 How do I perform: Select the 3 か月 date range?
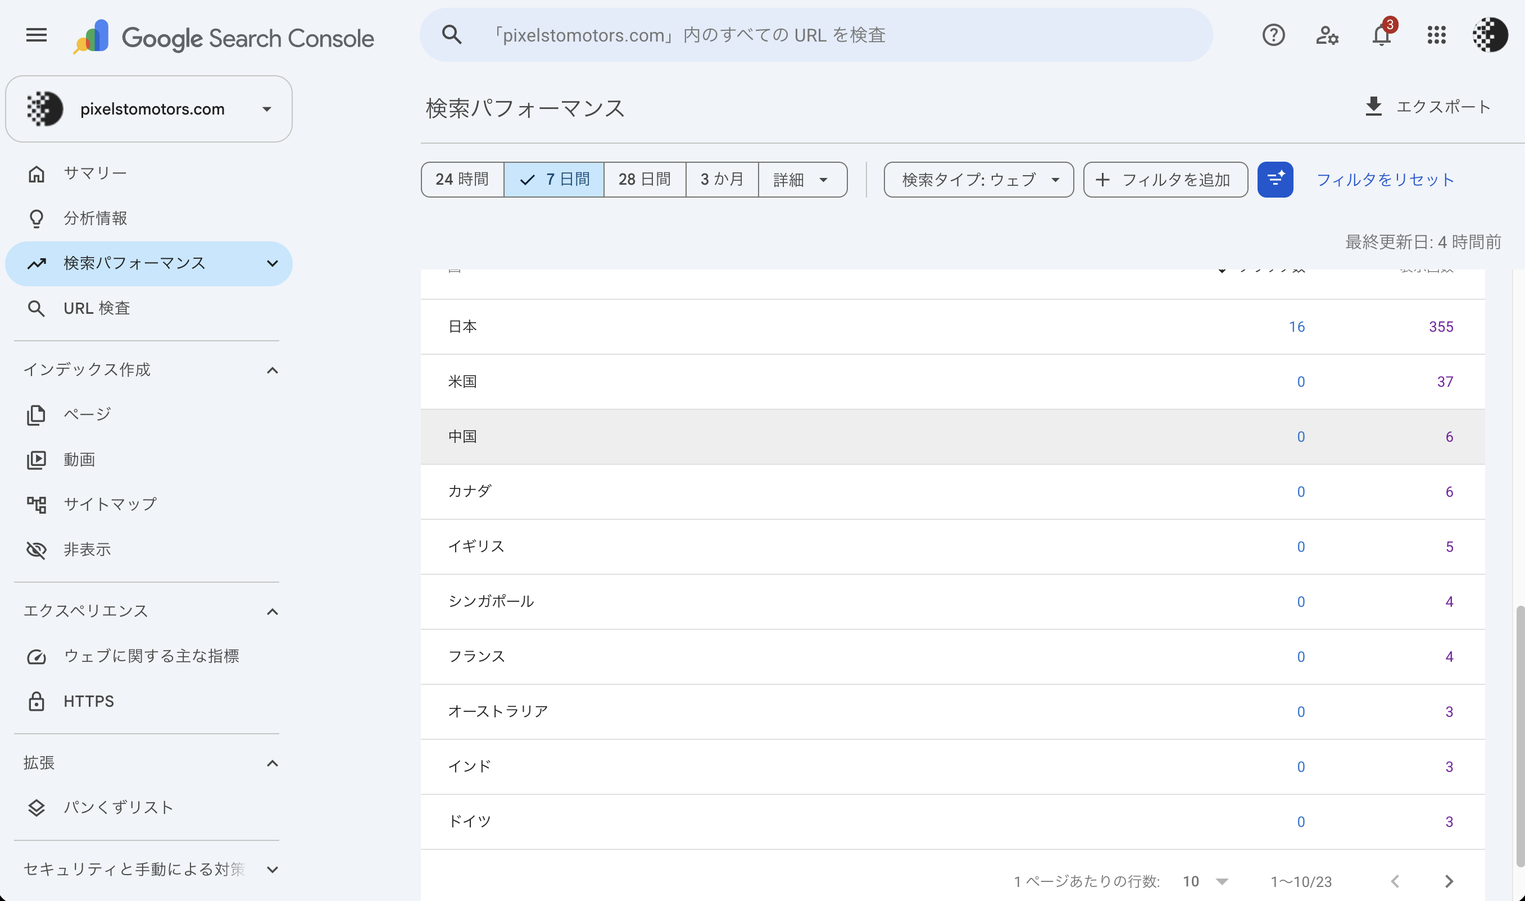[x=722, y=180]
